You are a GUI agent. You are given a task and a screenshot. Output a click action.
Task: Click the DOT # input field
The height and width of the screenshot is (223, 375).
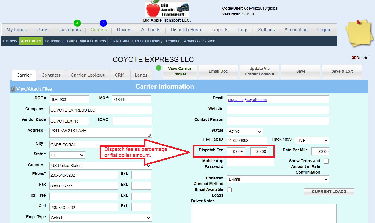pos(69,100)
